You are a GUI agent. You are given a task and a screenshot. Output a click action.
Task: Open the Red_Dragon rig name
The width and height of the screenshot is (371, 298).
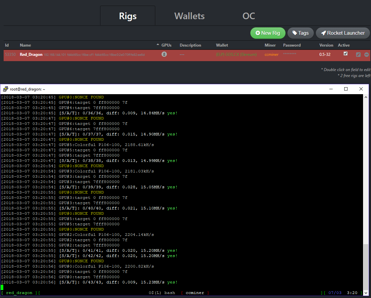pyautogui.click(x=31, y=55)
